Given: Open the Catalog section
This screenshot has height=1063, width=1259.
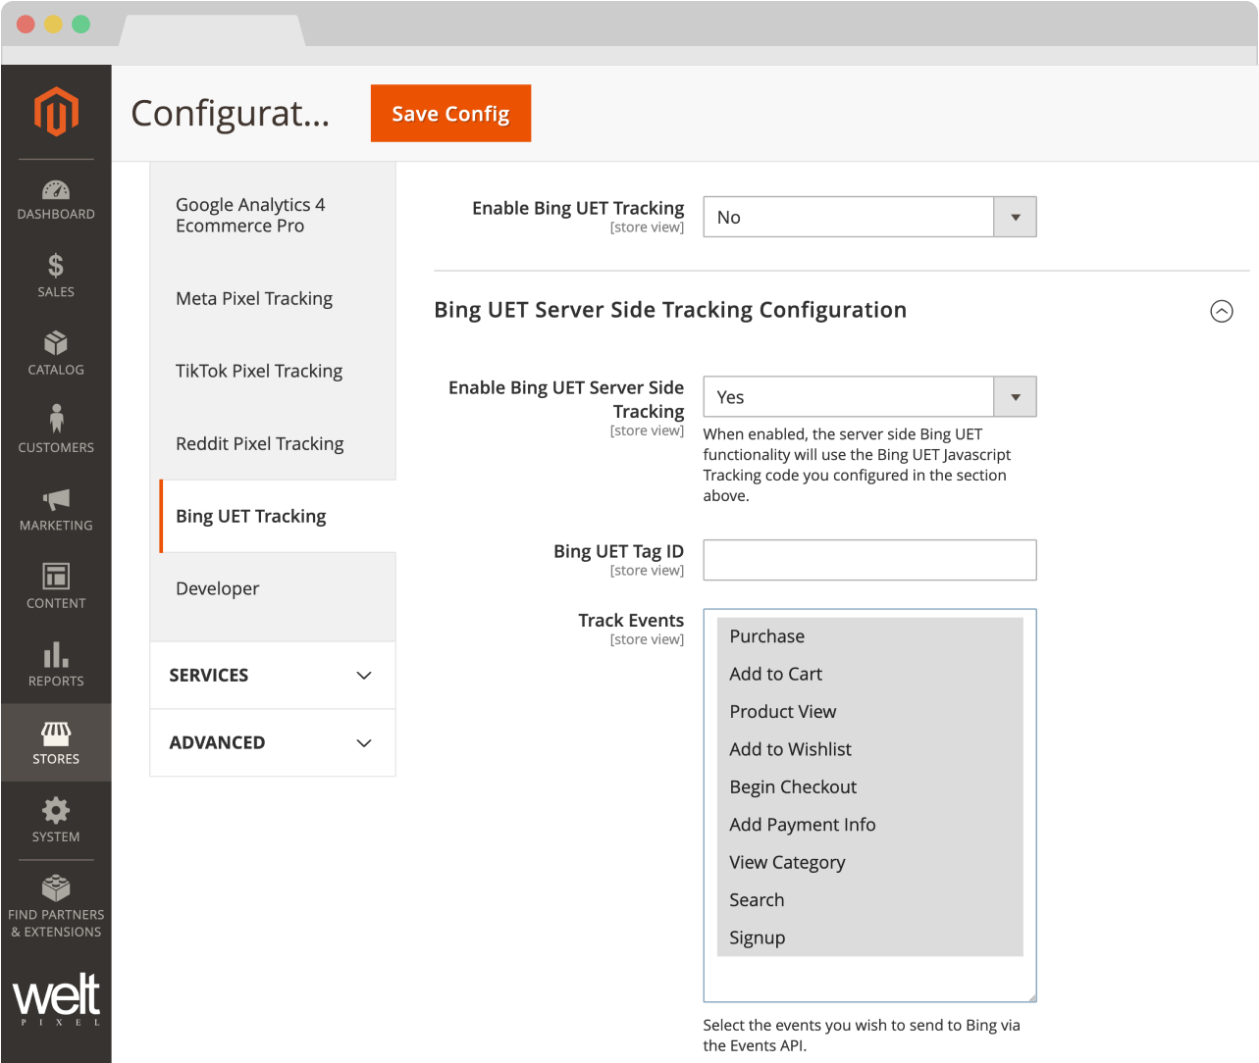Looking at the screenshot, I should coord(56,351).
